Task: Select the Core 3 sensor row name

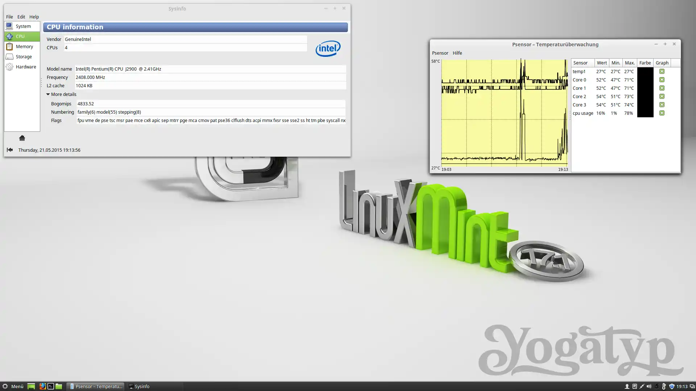Action: (x=579, y=105)
